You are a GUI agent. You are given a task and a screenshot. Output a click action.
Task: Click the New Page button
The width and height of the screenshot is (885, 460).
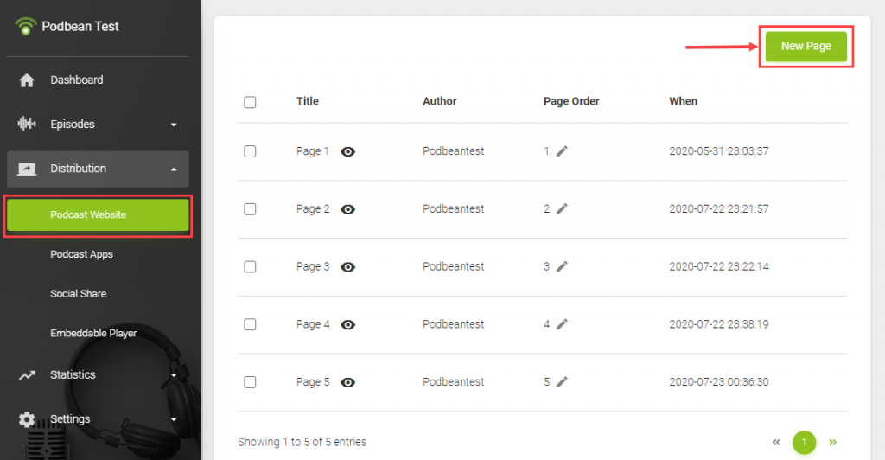pos(805,46)
